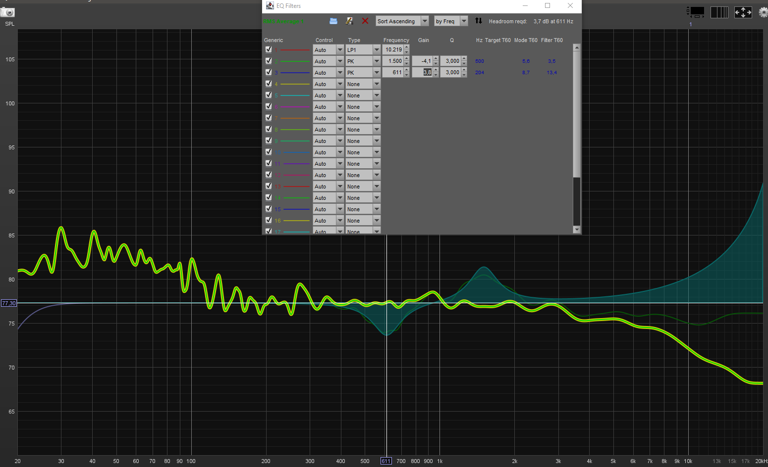Open filter 1 Type dropdown showing LP1
Viewport: 768px width, 467px height.
click(x=363, y=49)
